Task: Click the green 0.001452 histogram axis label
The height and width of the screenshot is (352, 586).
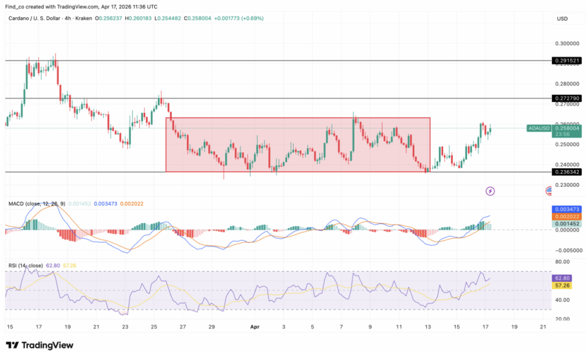Action: pos(566,224)
